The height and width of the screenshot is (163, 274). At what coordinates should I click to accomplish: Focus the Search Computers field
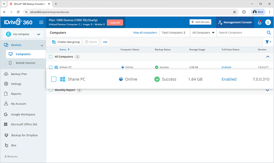pyautogui.click(x=242, y=33)
